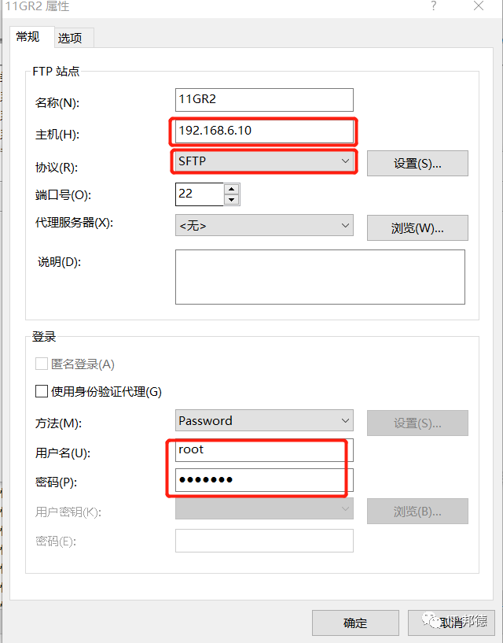Screen dimensions: 503x643
Task: Click the proxy 浏览(W) button
Action: coord(417,228)
